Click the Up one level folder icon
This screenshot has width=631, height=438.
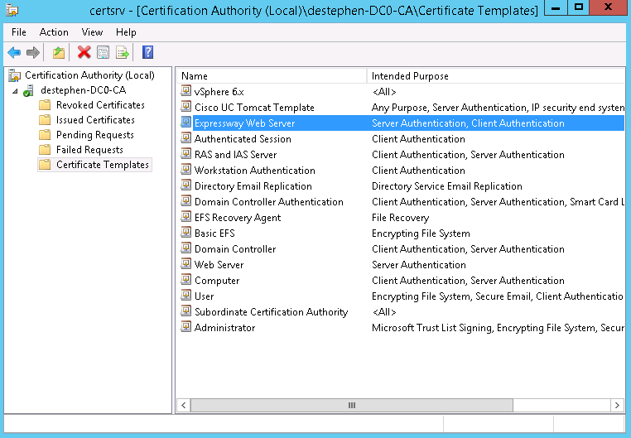tap(59, 52)
